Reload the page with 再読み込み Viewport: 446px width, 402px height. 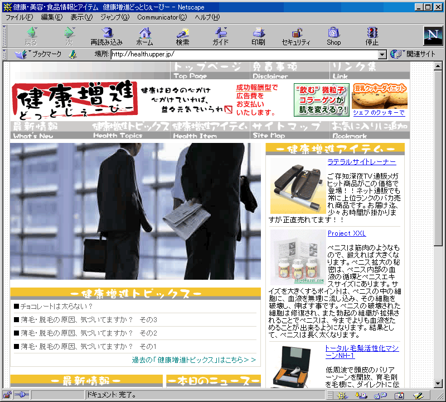(x=106, y=36)
